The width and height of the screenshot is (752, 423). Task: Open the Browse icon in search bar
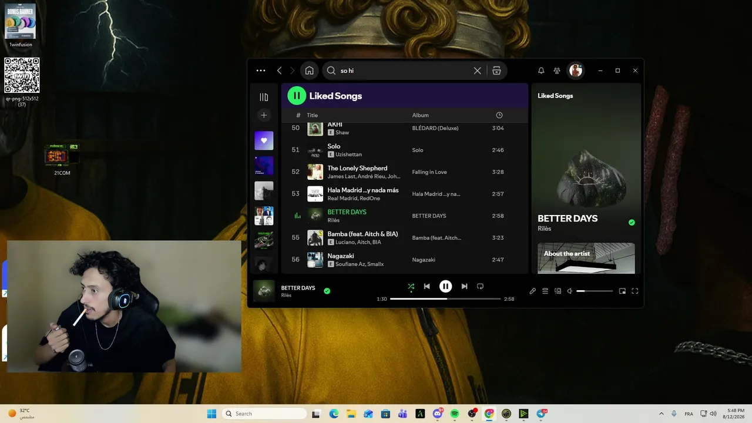[x=496, y=70]
